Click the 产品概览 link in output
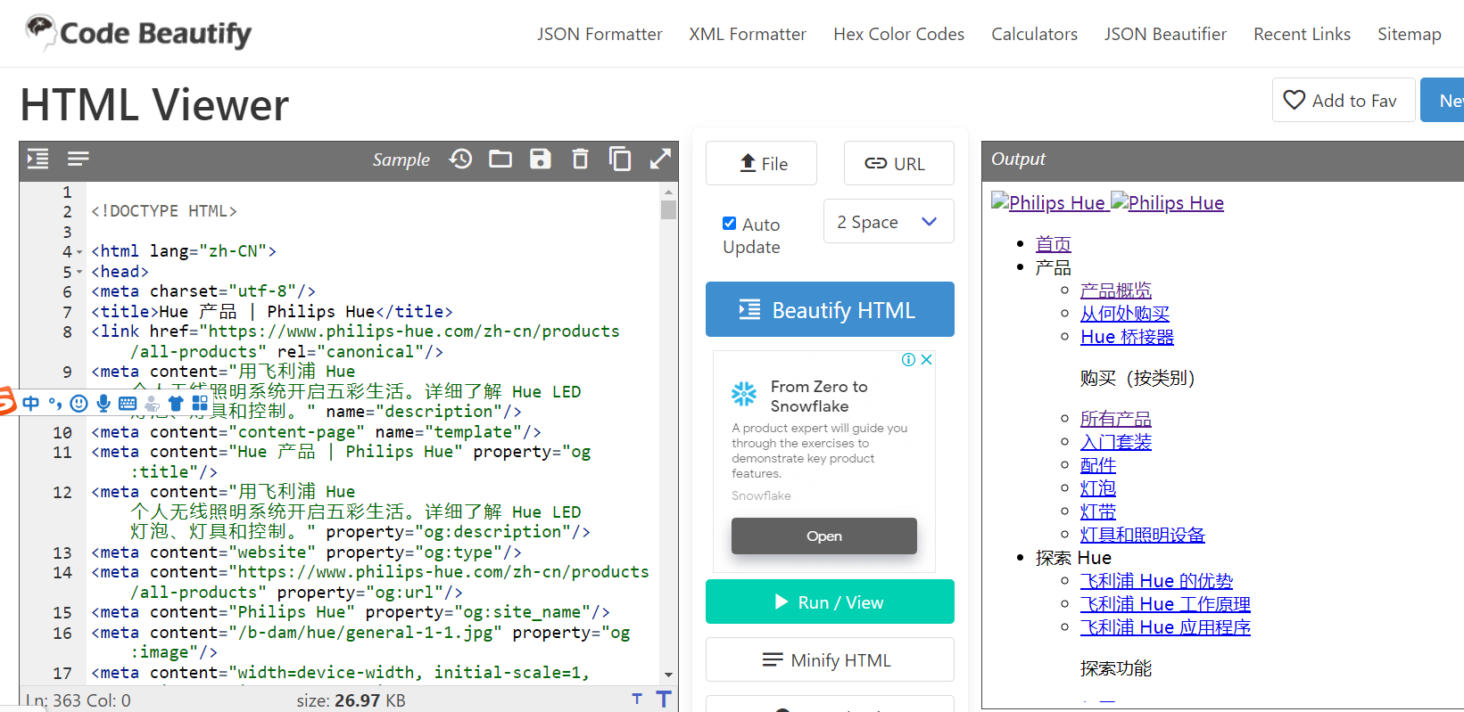Viewport: 1464px width, 712px height. coord(1115,291)
